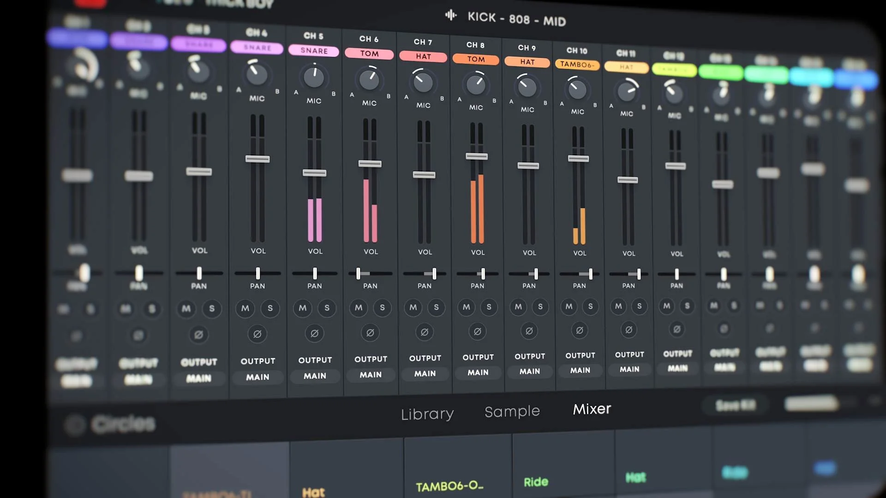Screen dimensions: 886x498
Task: Mute the CH 10 TAMBO6 channel
Action: click(x=569, y=307)
